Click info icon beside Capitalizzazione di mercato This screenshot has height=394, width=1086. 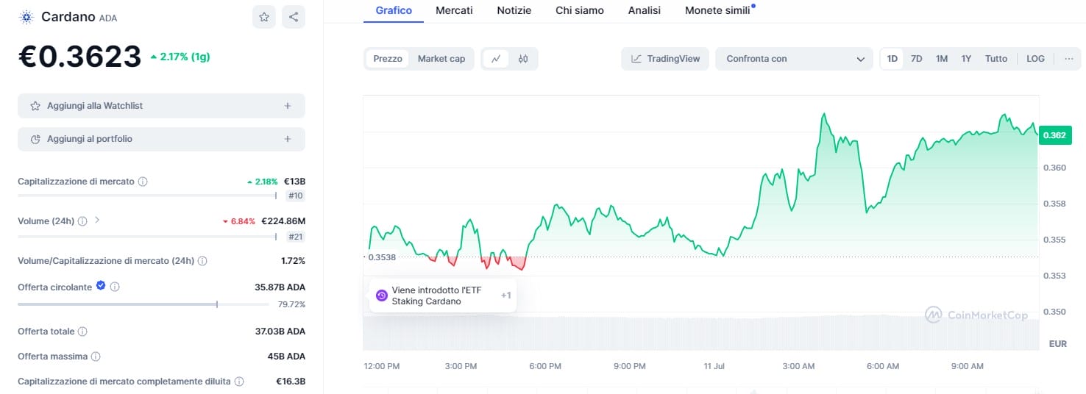click(143, 182)
